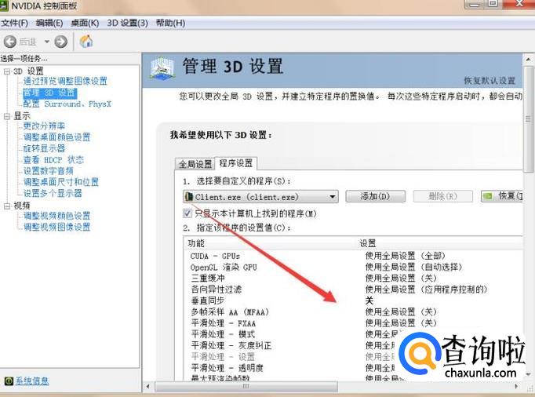Open the 系统信息 link
This screenshot has width=535, height=397.
pos(32,381)
